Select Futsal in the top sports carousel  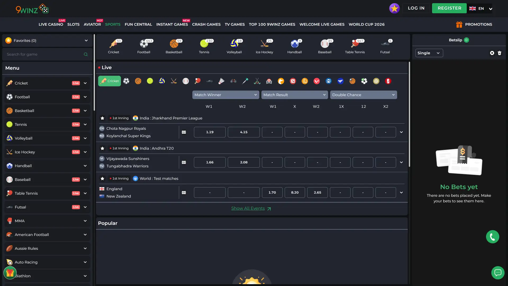[385, 46]
